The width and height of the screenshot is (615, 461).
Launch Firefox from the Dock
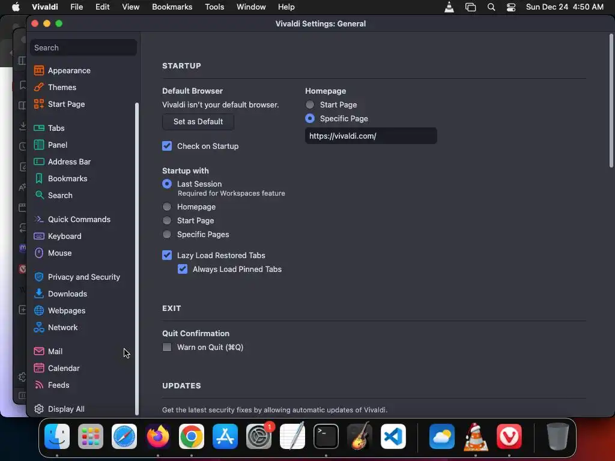(x=158, y=436)
